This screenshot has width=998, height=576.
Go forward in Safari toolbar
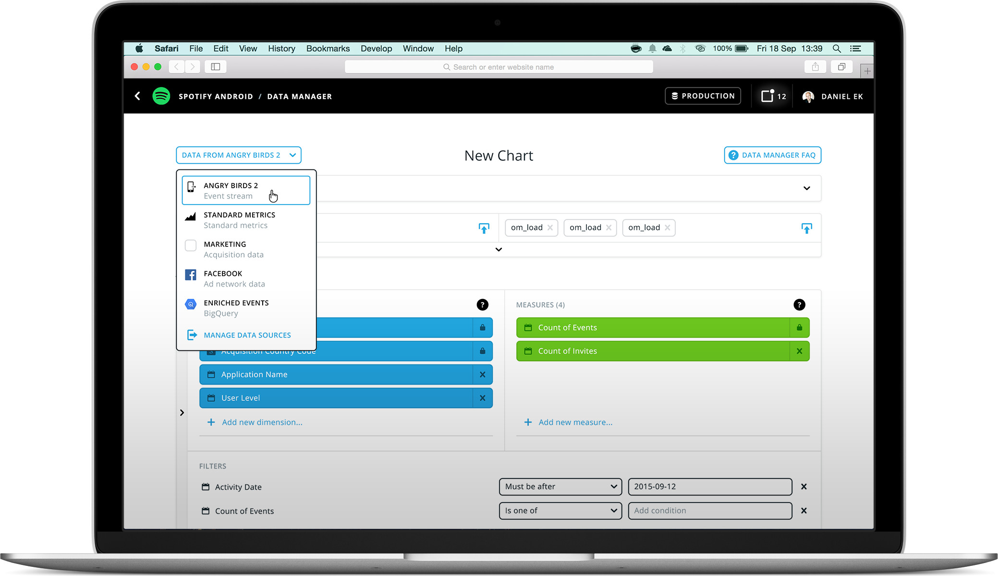point(193,67)
